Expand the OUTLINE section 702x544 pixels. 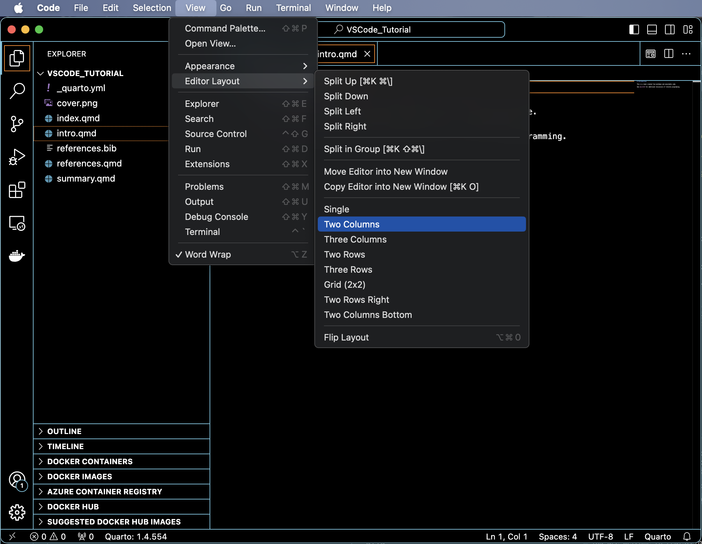coord(122,431)
